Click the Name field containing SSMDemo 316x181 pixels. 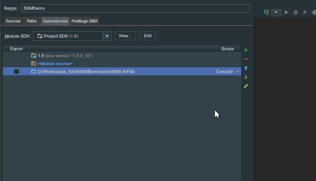(135, 8)
